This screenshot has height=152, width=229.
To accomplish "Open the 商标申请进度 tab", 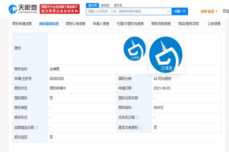I will 21,24.
